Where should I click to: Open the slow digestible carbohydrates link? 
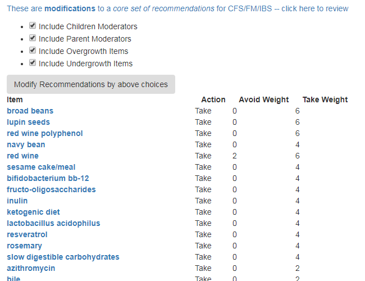(x=63, y=257)
